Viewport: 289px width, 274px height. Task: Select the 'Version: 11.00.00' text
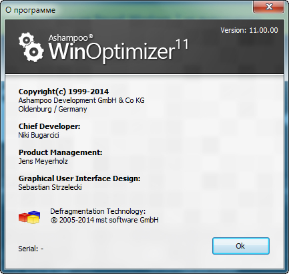point(249,30)
